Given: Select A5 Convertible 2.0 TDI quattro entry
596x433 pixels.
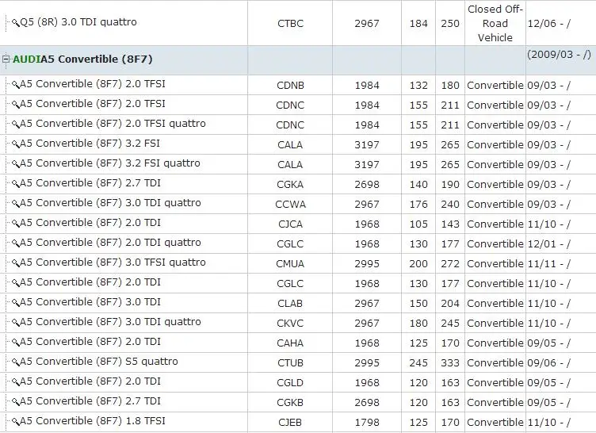Looking at the screenshot, I should (x=110, y=243).
